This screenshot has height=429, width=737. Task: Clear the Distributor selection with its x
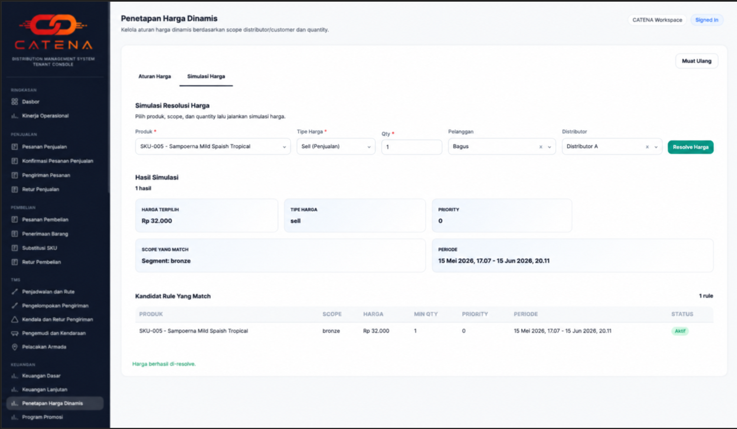[x=647, y=147]
